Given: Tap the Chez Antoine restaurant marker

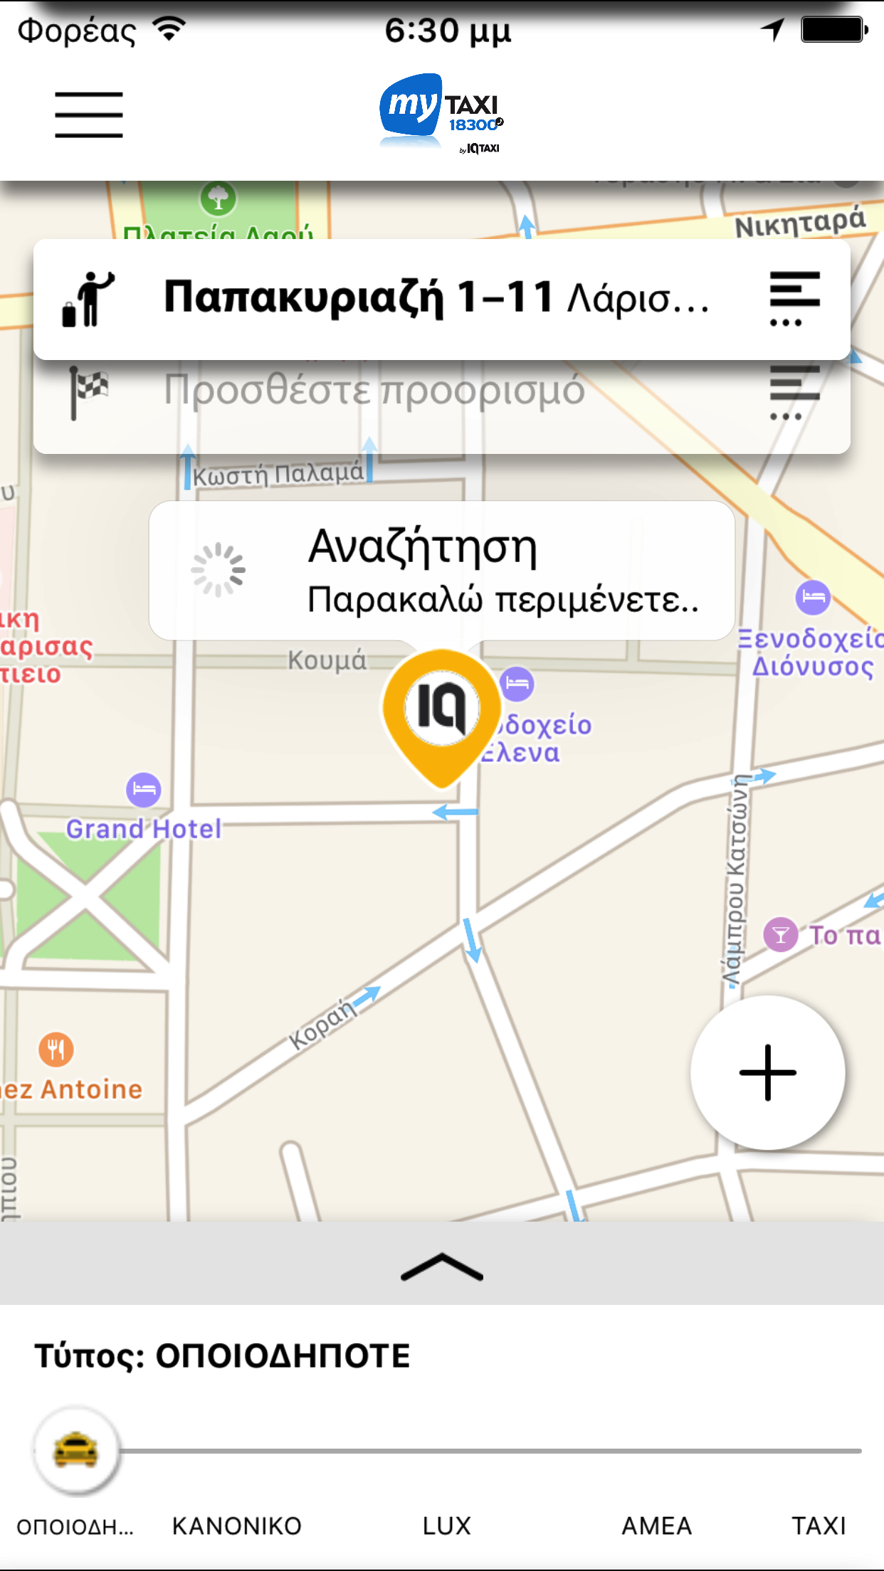Looking at the screenshot, I should coord(56,1049).
